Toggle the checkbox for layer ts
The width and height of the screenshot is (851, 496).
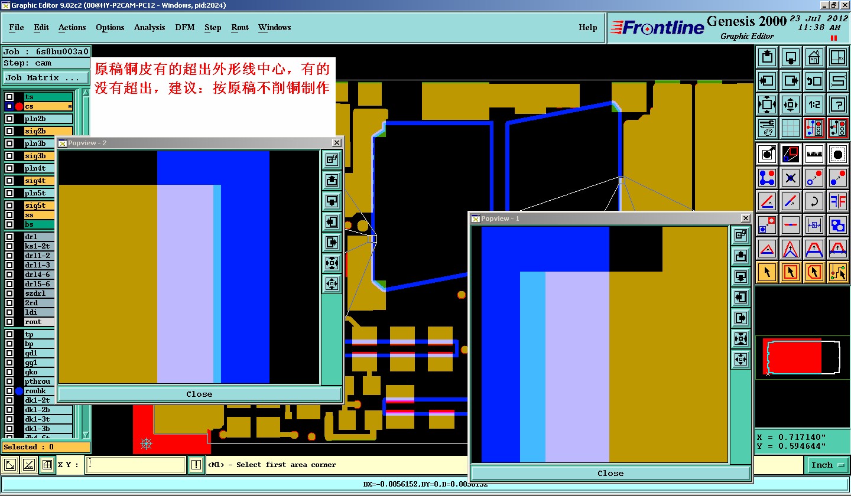click(9, 97)
